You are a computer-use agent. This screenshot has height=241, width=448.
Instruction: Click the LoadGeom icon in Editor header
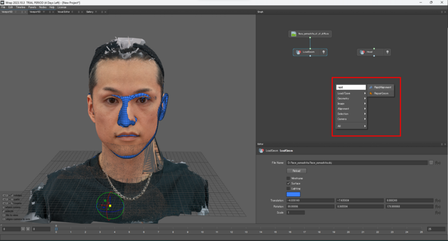pos(261,150)
